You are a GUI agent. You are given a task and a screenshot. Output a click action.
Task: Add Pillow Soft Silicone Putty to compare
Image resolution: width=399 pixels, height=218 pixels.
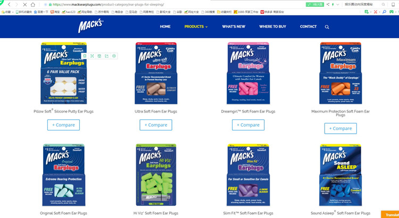pyautogui.click(x=63, y=125)
